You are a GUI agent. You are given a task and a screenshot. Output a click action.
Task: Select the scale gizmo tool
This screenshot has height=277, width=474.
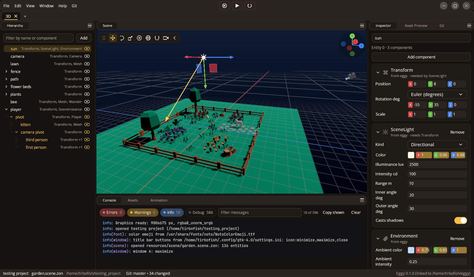click(130, 38)
